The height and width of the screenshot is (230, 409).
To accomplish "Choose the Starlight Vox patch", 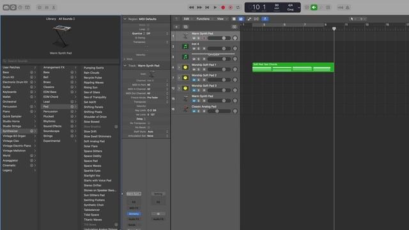I will (92, 176).
